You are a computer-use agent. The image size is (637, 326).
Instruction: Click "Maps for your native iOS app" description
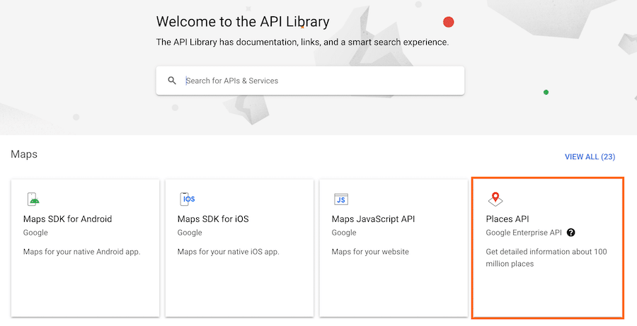tap(229, 252)
